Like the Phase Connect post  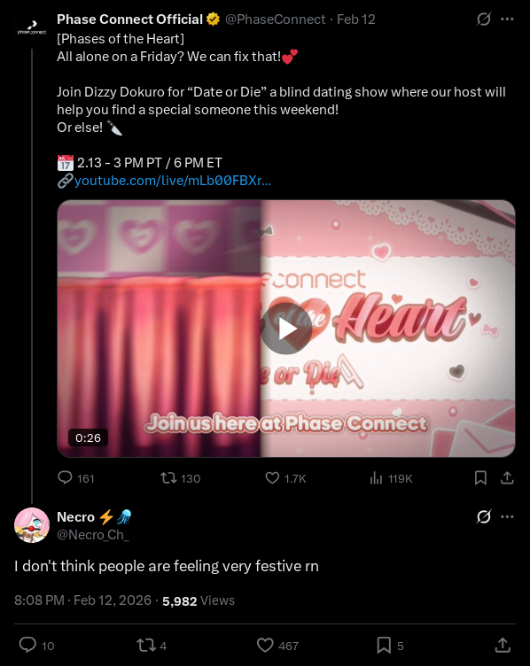285,478
